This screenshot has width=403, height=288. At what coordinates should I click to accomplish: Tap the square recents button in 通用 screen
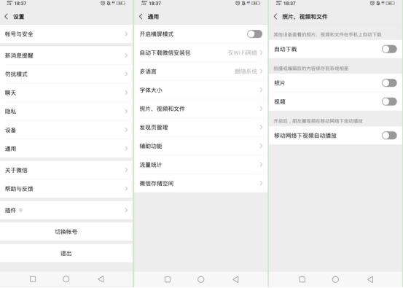tap(168, 279)
